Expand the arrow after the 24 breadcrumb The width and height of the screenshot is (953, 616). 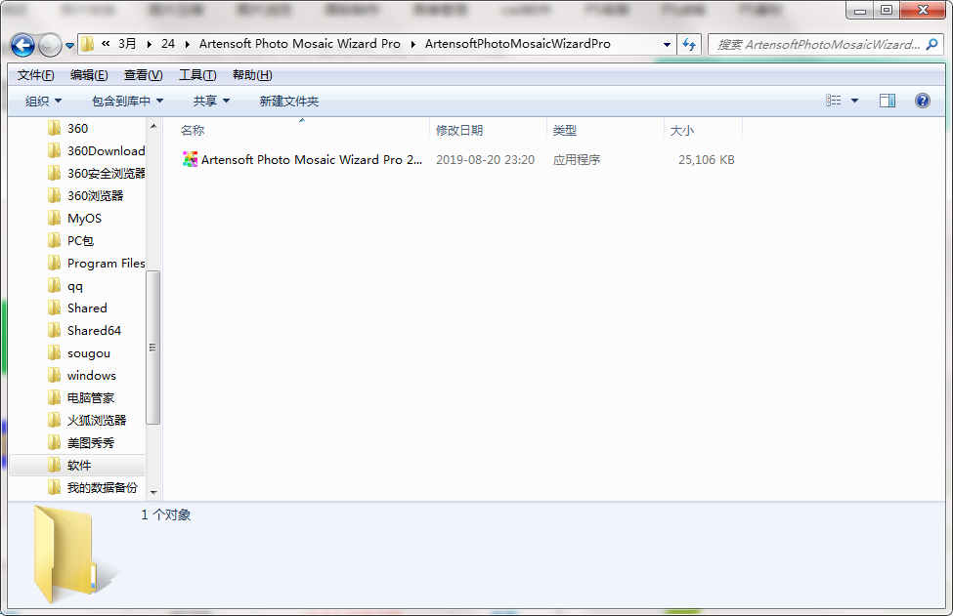click(188, 44)
